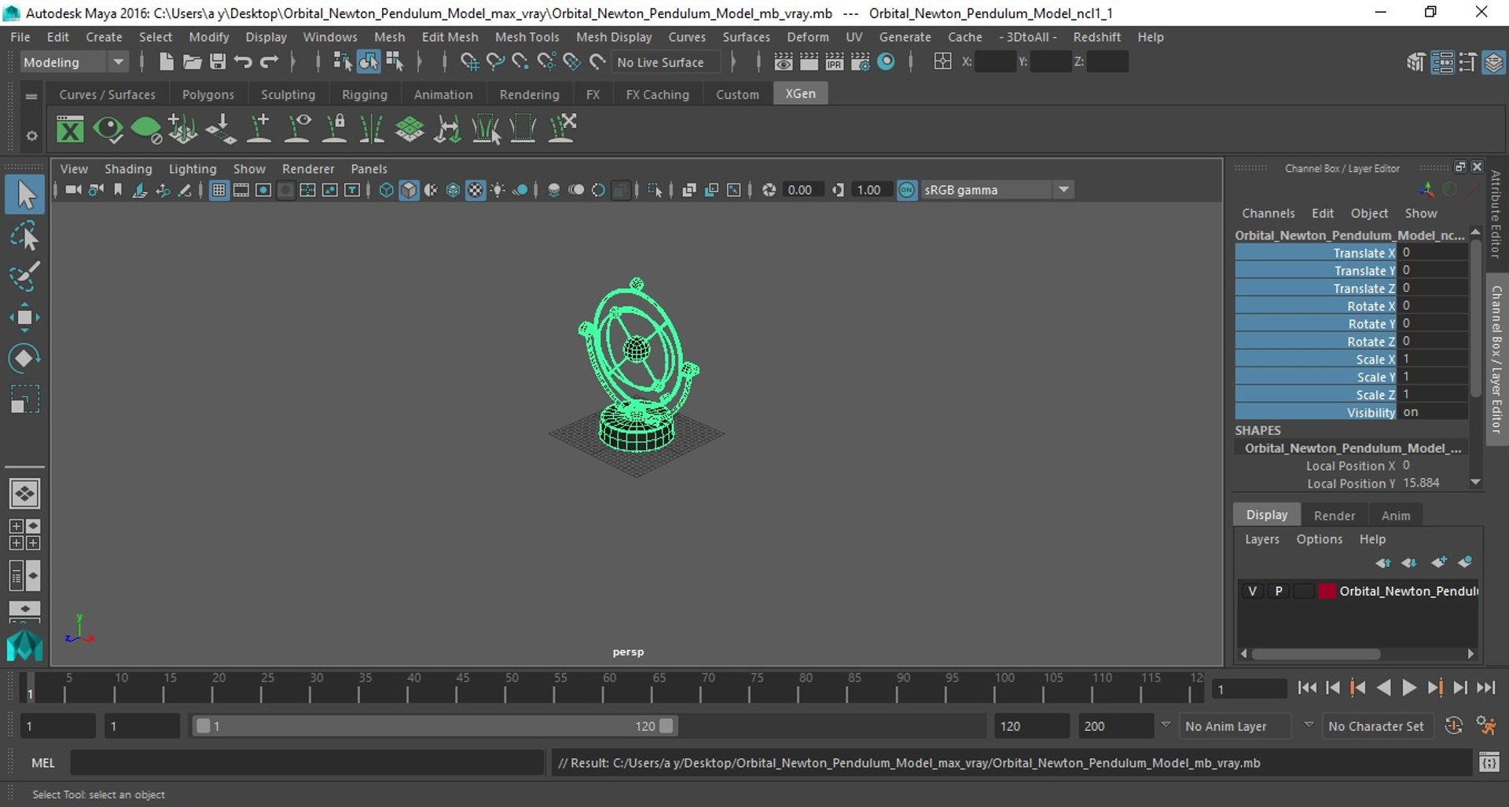Click the shelf options gear icon

31,136
